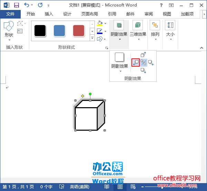Screen dimensions: 207x191
Task: Open the 三维效果 ribbon button
Action: (138, 31)
